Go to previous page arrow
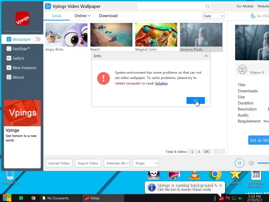The width and height of the screenshot is (269, 202). (x=216, y=152)
